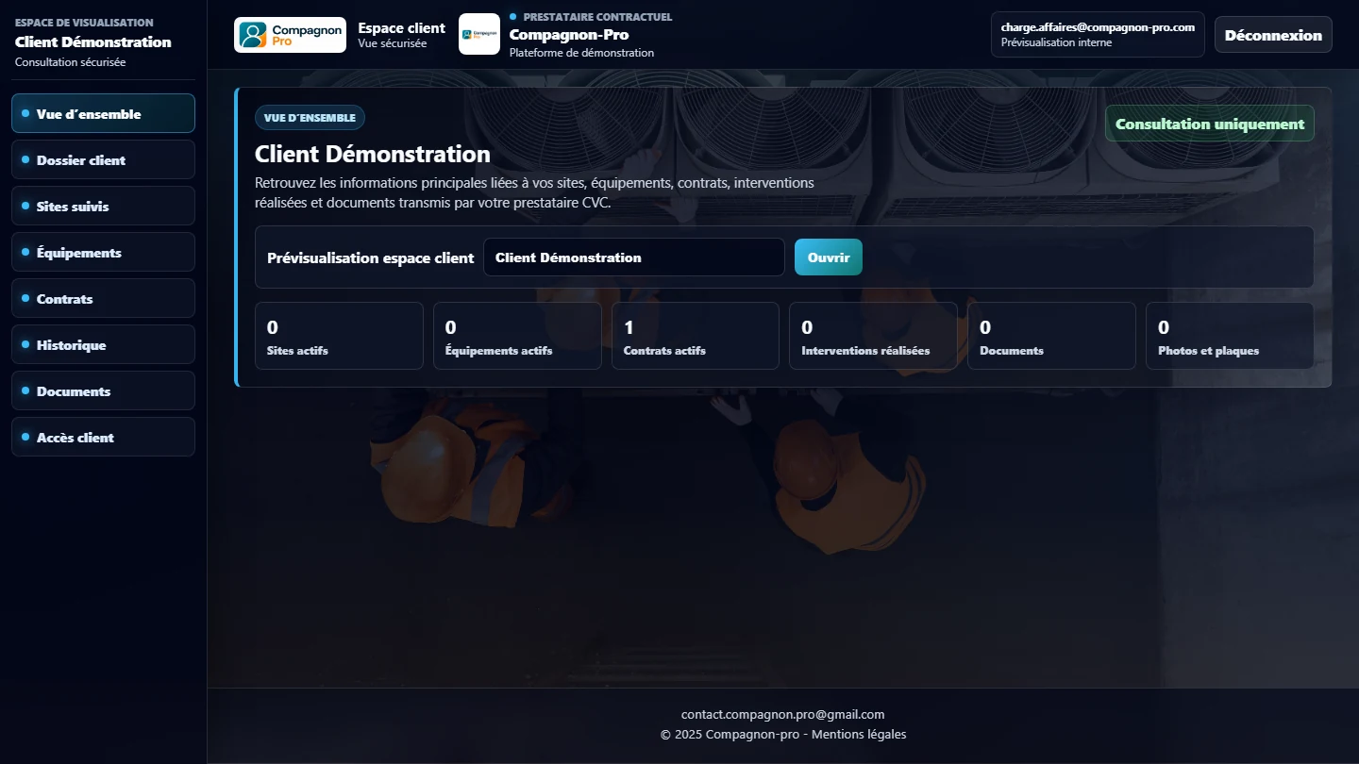Image resolution: width=1359 pixels, height=764 pixels.
Task: Open the Contrats section
Action: (103, 298)
